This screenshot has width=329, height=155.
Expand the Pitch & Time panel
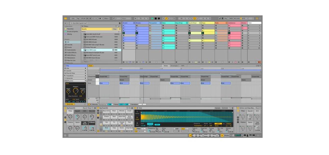click(x=71, y=73)
